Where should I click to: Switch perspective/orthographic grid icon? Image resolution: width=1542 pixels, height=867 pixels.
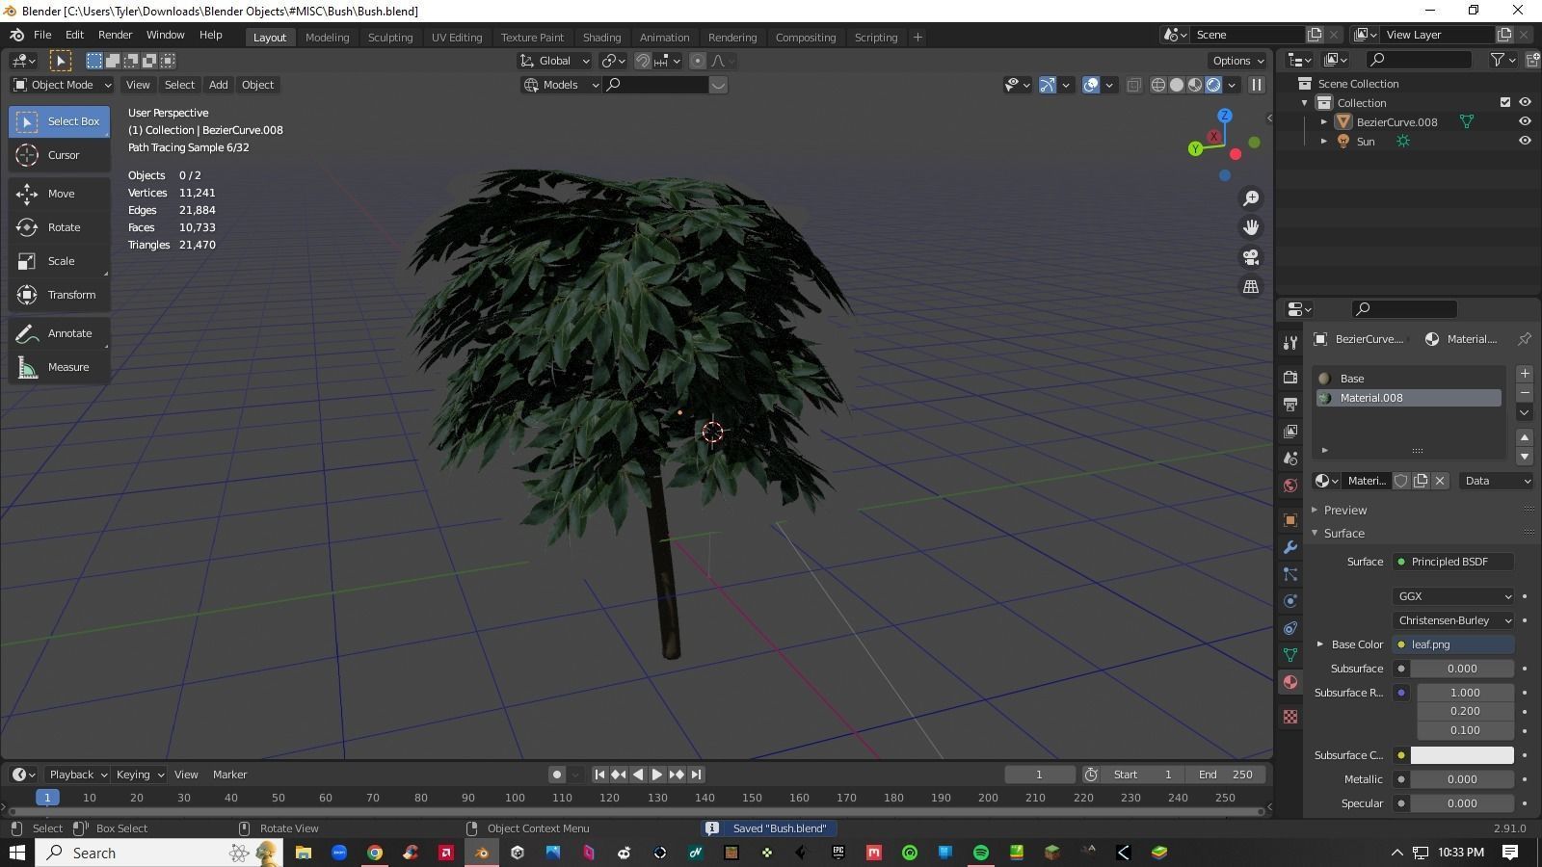click(1251, 287)
